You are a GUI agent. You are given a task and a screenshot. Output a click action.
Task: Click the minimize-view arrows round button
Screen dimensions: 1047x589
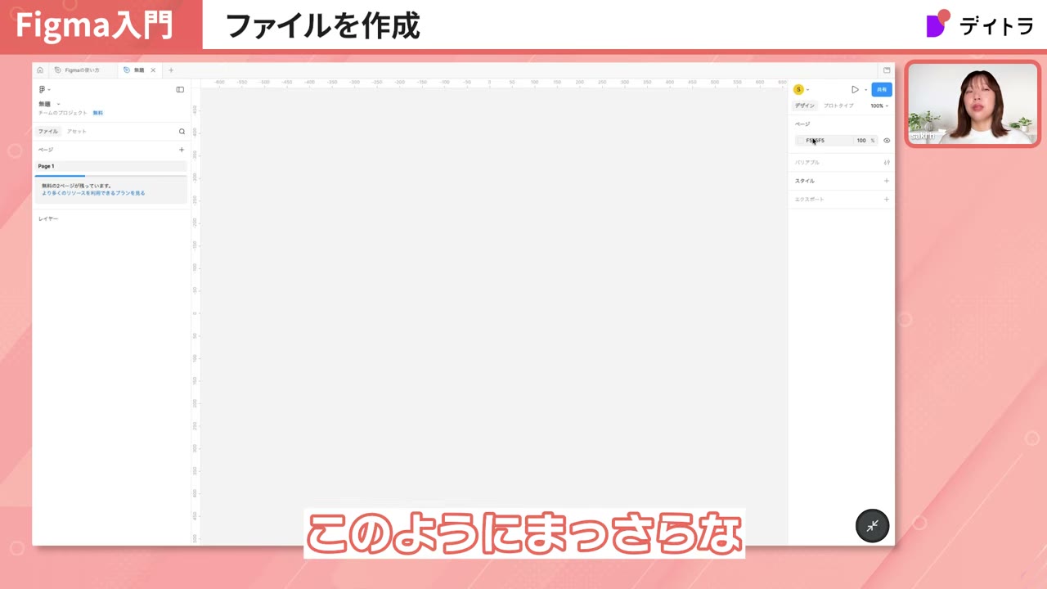click(x=872, y=526)
